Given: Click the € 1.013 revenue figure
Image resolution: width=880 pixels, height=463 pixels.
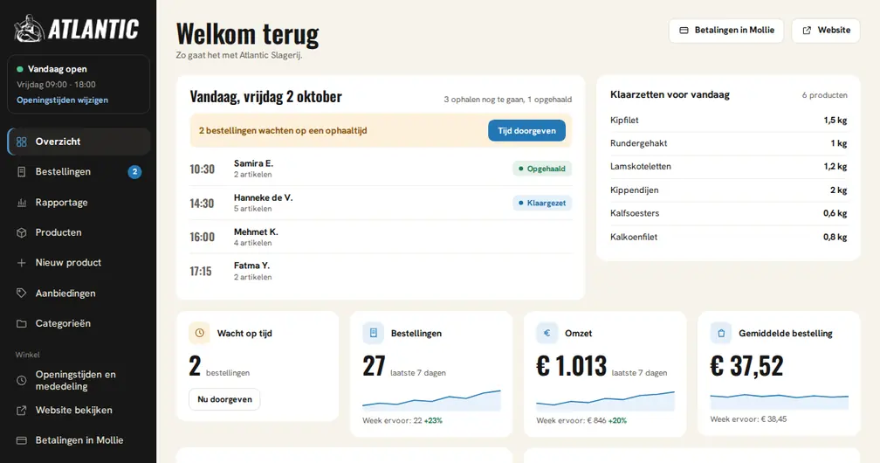Looking at the screenshot, I should point(571,366).
